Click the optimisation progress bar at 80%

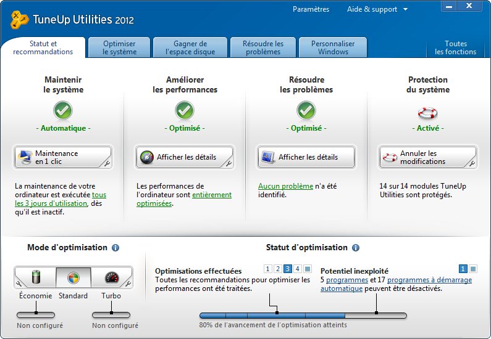(303, 316)
